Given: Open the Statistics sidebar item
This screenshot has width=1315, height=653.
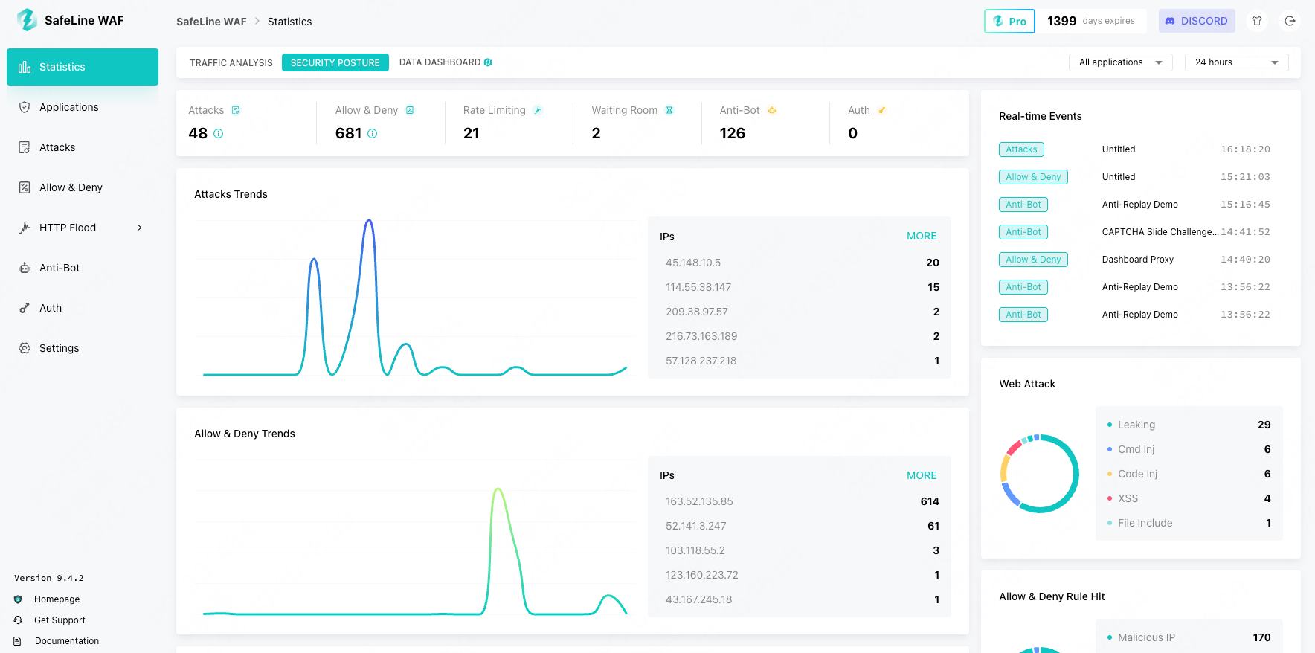Looking at the screenshot, I should click(83, 67).
